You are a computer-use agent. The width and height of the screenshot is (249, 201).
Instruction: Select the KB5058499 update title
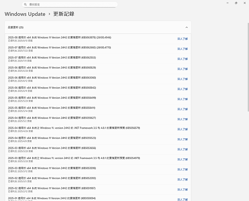pos(52,98)
